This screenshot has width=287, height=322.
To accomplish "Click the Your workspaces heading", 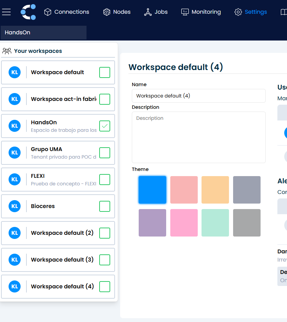I will pyautogui.click(x=38, y=51).
